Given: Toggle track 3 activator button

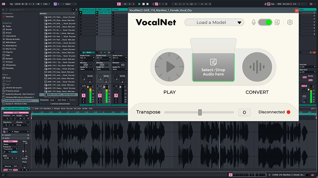Looking at the screenshot, I should click(116, 95).
